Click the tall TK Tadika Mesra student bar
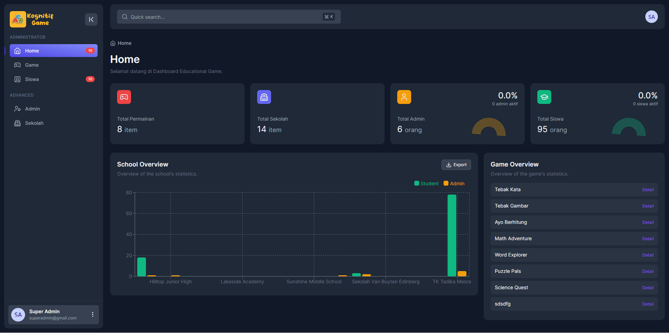The height and width of the screenshot is (333, 669). pos(452,235)
